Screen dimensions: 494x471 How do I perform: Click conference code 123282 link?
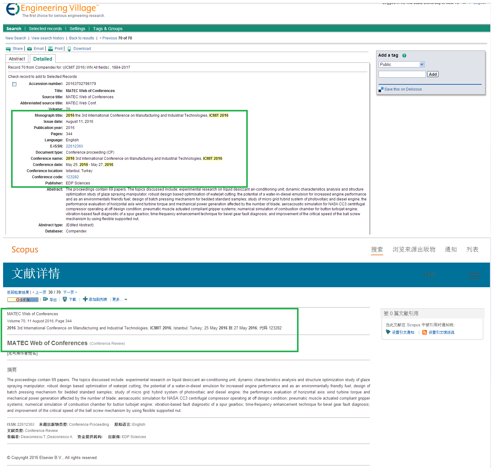pyautogui.click(x=72, y=177)
